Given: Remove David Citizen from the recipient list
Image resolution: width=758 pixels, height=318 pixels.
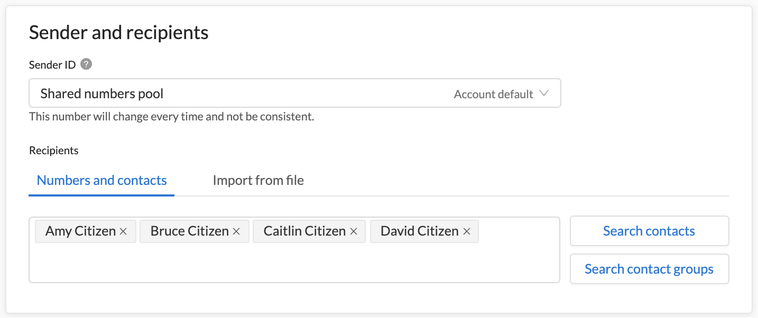Looking at the screenshot, I should tap(467, 231).
